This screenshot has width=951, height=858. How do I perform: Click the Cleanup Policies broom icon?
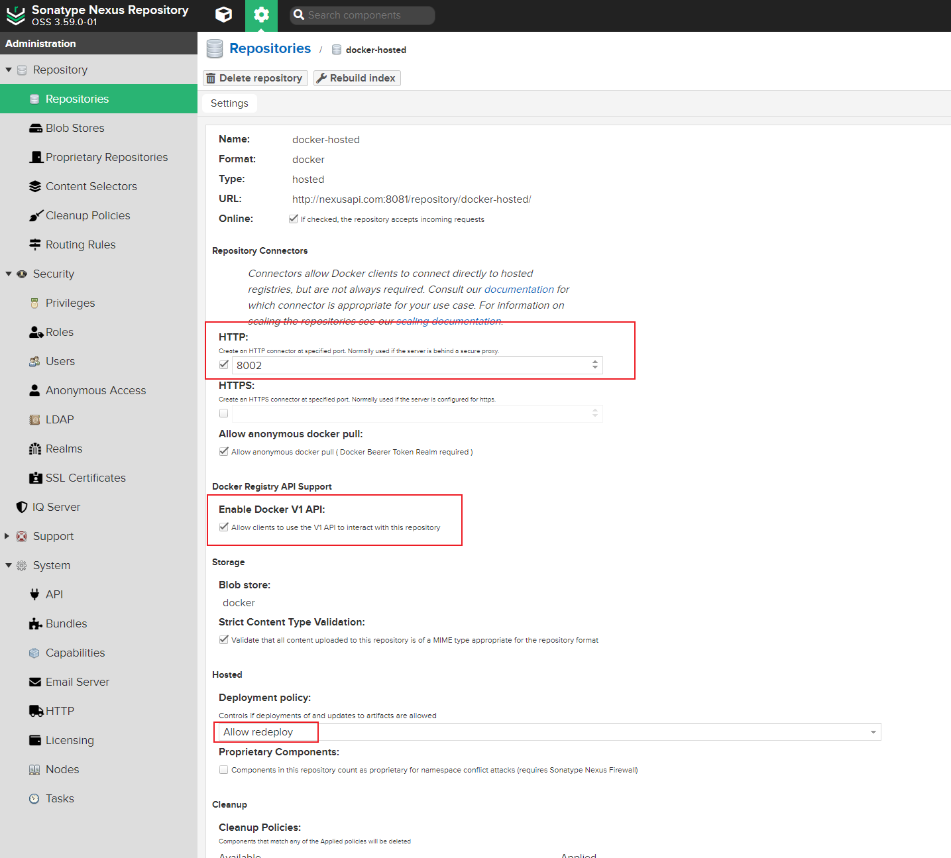36,215
